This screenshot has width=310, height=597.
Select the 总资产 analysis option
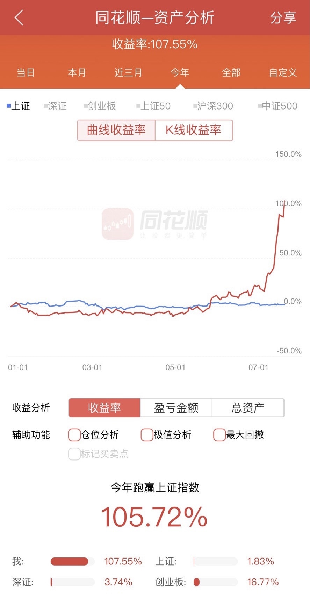point(248,408)
